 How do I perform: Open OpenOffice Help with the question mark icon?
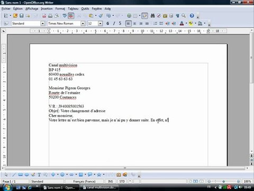tap(192, 16)
